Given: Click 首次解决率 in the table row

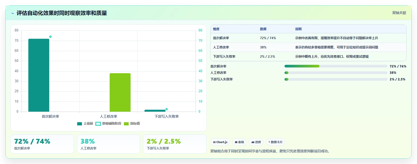Looking at the screenshot, I should coord(221,38).
